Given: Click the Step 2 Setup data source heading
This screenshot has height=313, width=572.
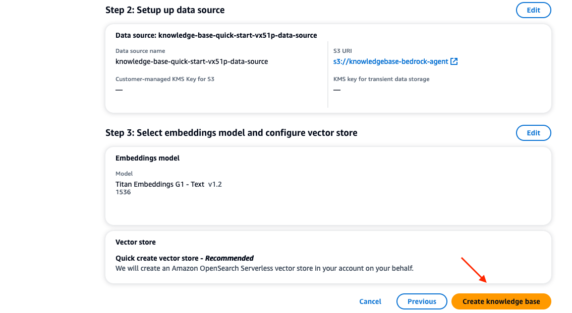Looking at the screenshot, I should [165, 10].
